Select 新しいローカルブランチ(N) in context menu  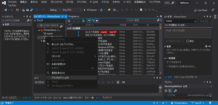[71, 44]
